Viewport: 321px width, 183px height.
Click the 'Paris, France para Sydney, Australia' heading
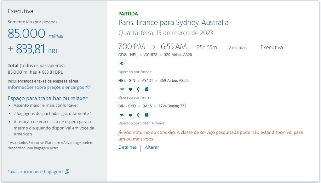click(173, 23)
